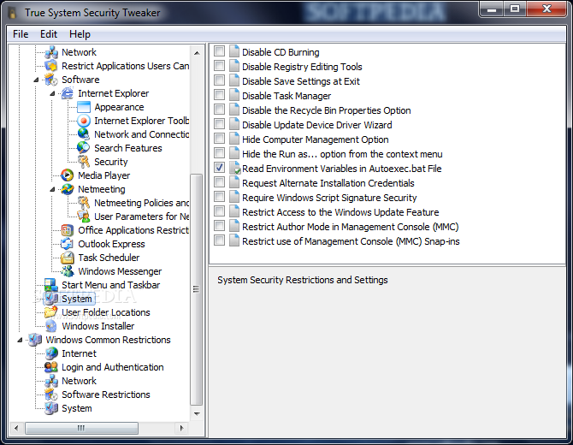Click the Outlook Express icon

pos(68,244)
